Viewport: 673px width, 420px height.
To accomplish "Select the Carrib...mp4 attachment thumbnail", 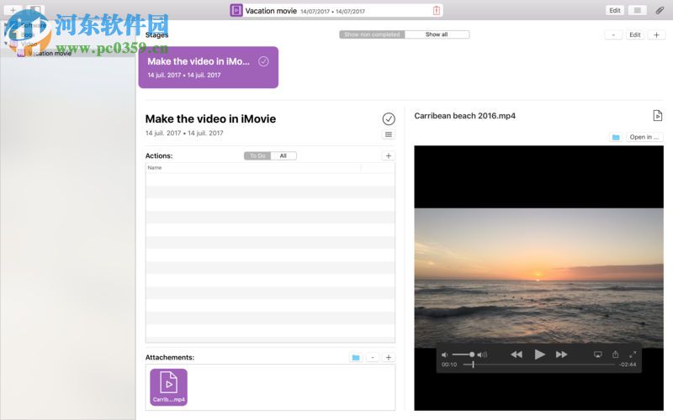I will pos(169,387).
